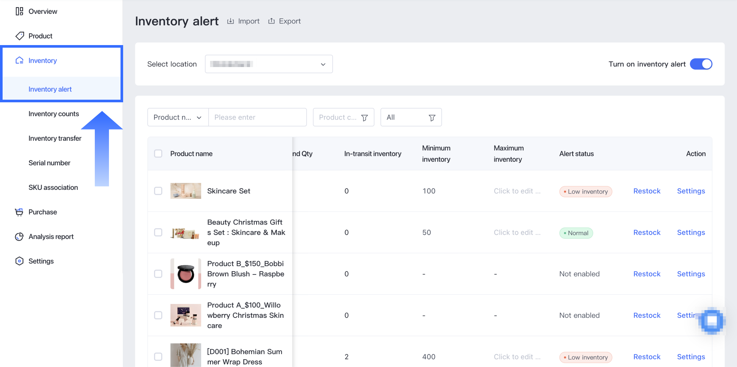Open the Select location dropdown
The image size is (737, 367).
point(268,64)
